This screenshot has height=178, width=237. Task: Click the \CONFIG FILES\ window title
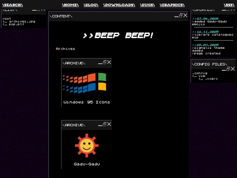click(209, 64)
